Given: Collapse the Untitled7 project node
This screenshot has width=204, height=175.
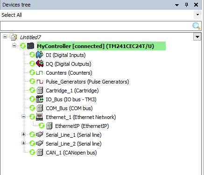Looking at the screenshot, I should click(5, 37).
